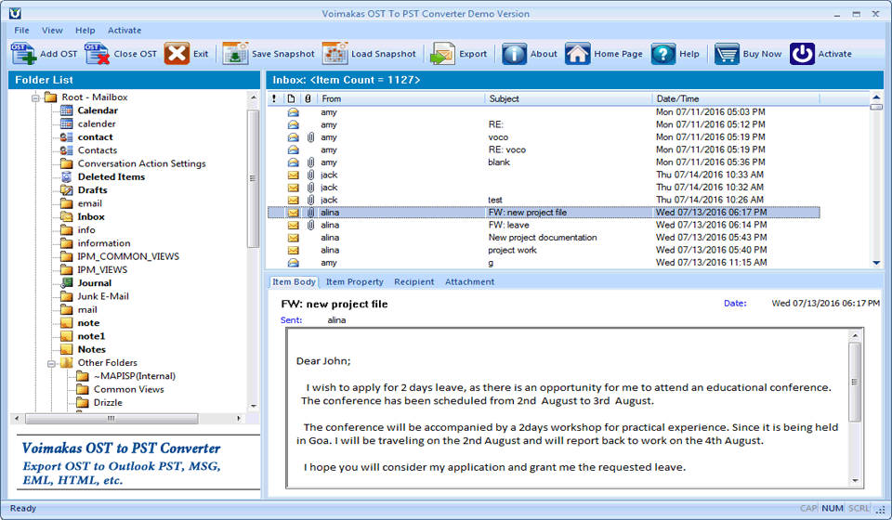Select the Deleted Items recycle icon
The height and width of the screenshot is (520, 892).
(x=67, y=176)
